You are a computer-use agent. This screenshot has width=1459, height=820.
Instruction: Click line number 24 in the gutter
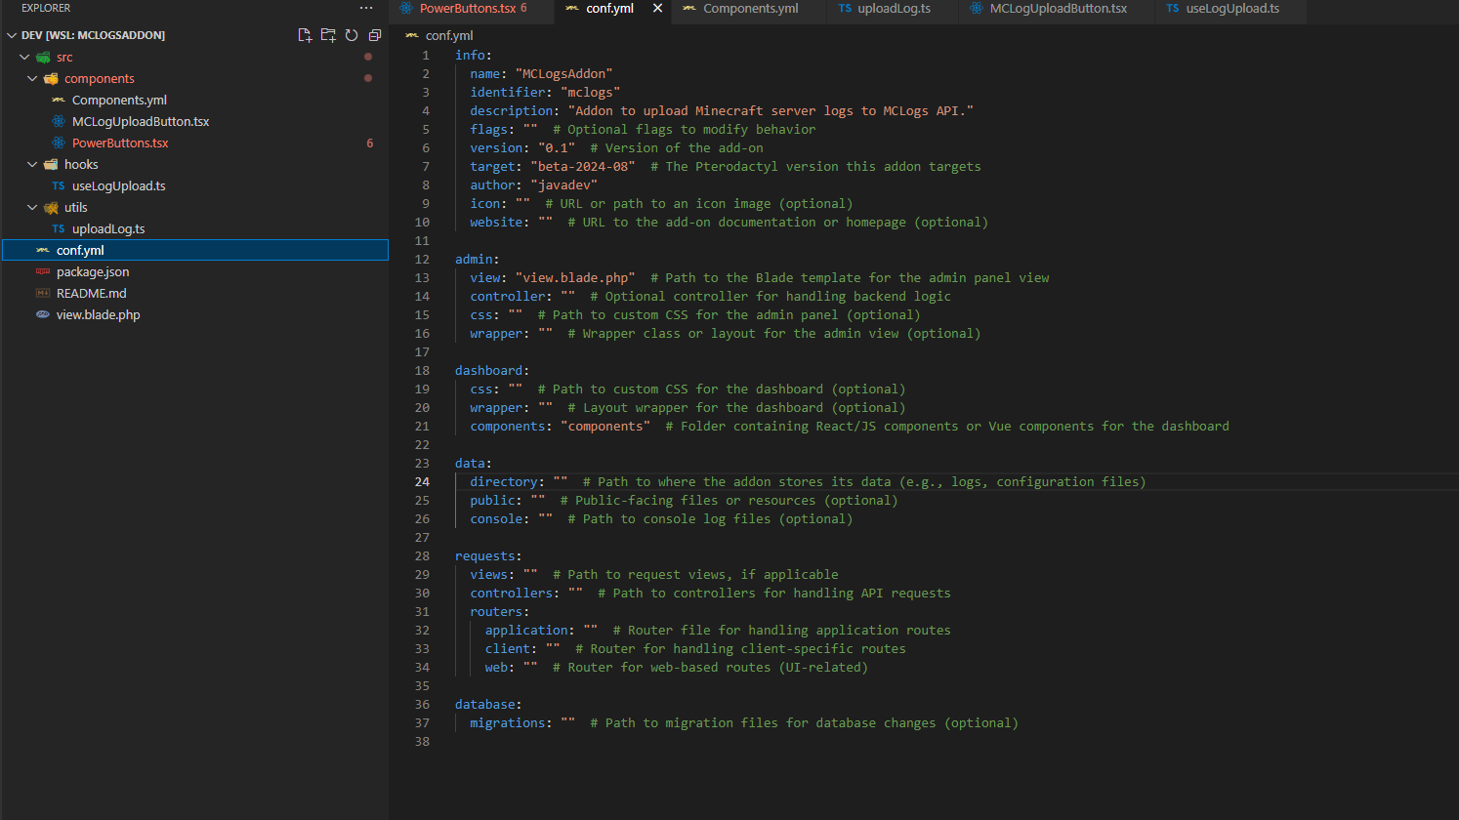click(x=422, y=481)
